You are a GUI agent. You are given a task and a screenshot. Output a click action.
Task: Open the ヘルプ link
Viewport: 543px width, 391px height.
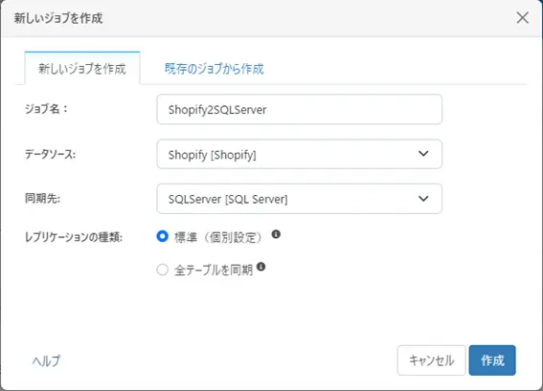(46, 360)
